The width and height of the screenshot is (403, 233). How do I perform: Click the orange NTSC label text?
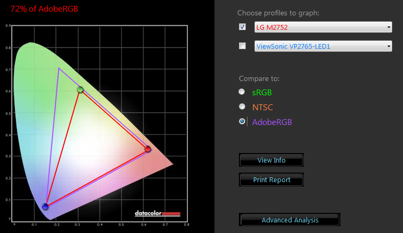coord(263,107)
